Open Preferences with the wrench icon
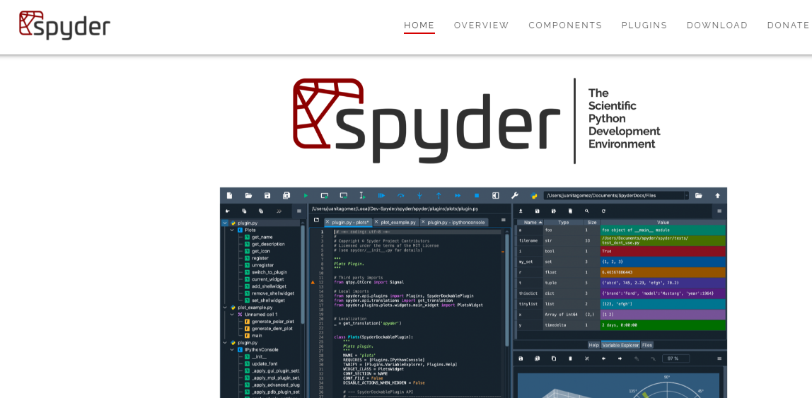This screenshot has height=398, width=812. click(x=515, y=196)
